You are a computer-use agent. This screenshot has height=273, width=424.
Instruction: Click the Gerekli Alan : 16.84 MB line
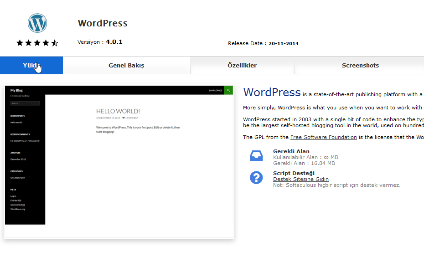(304, 163)
